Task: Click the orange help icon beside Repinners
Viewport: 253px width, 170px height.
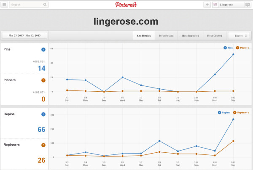Action: click(43, 145)
